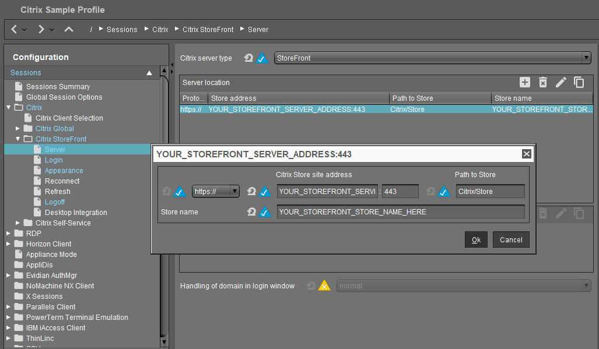The width and height of the screenshot is (599, 349).
Task: Click the Citrix StoreFront breadcrumb
Action: (x=208, y=29)
